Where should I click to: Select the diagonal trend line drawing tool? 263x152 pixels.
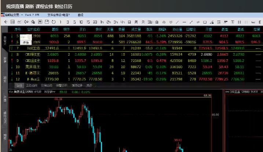178,22
